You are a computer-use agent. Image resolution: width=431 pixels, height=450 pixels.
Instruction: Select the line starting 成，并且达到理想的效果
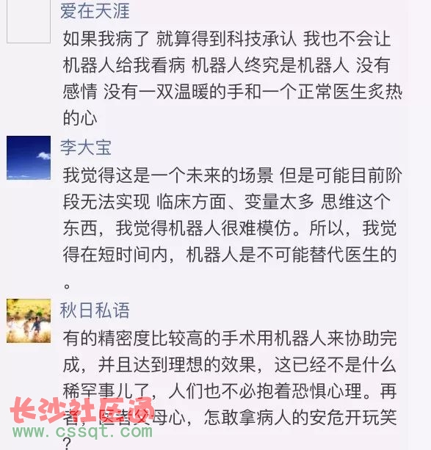pyautogui.click(x=230, y=364)
